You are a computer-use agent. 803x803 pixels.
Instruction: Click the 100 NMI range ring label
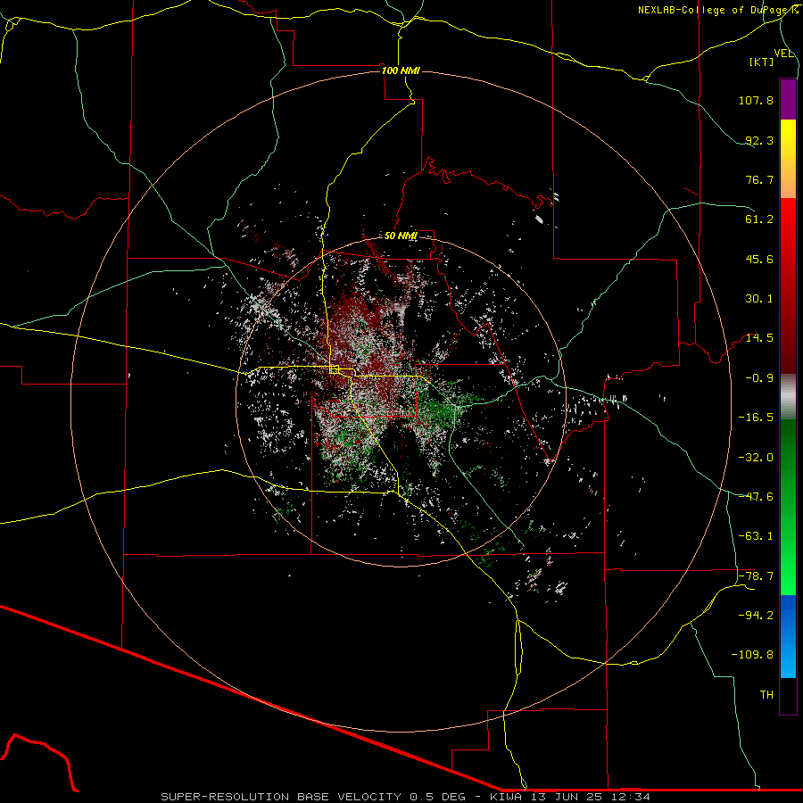[x=401, y=70]
